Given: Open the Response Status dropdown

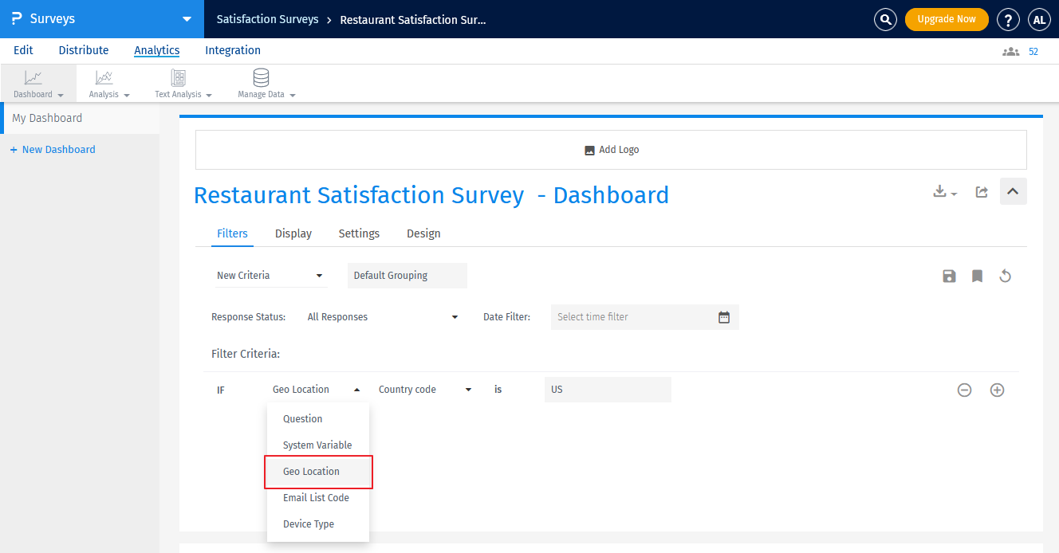Looking at the screenshot, I should pyautogui.click(x=383, y=316).
